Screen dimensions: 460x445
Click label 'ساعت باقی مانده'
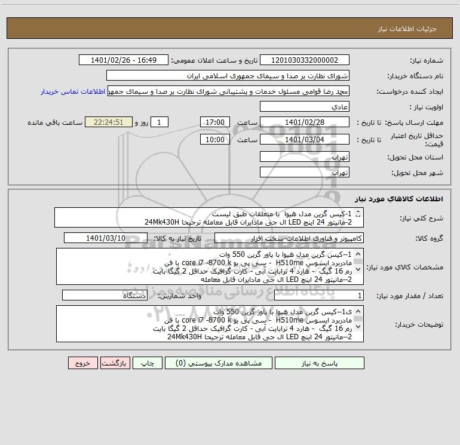tap(55, 122)
